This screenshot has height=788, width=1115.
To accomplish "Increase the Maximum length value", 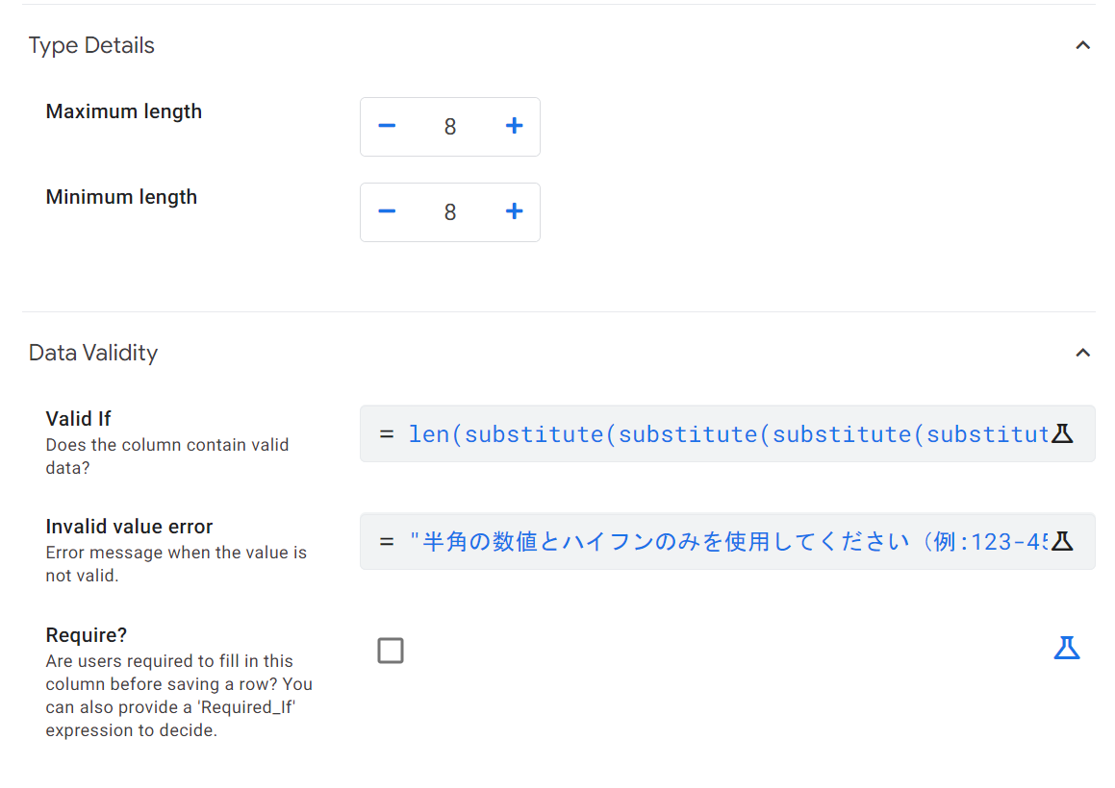I will [514, 126].
